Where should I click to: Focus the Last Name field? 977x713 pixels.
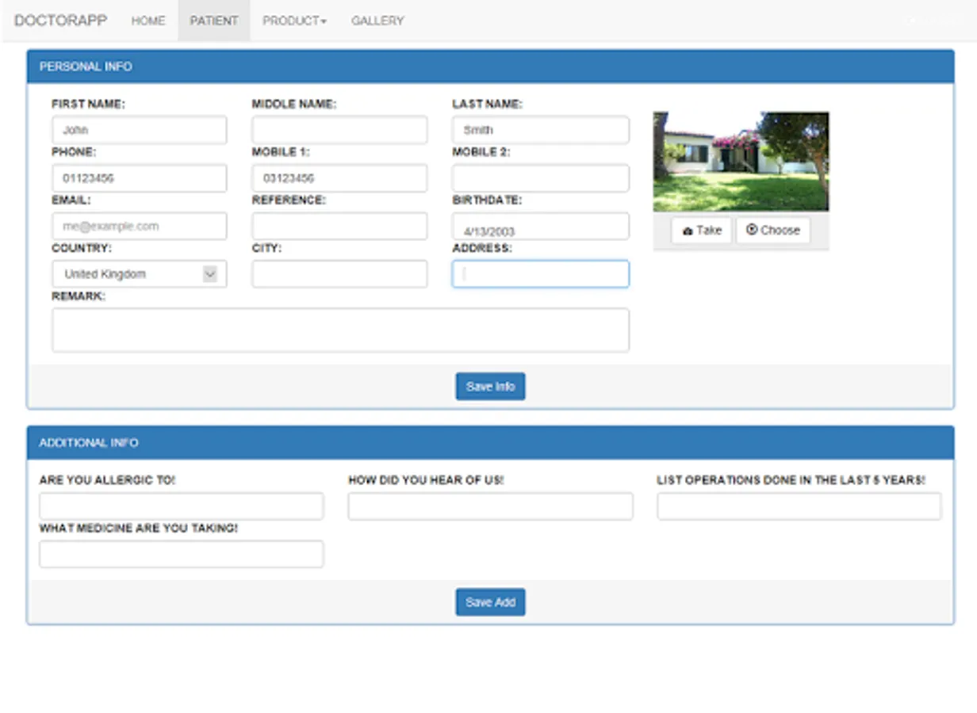(x=541, y=130)
